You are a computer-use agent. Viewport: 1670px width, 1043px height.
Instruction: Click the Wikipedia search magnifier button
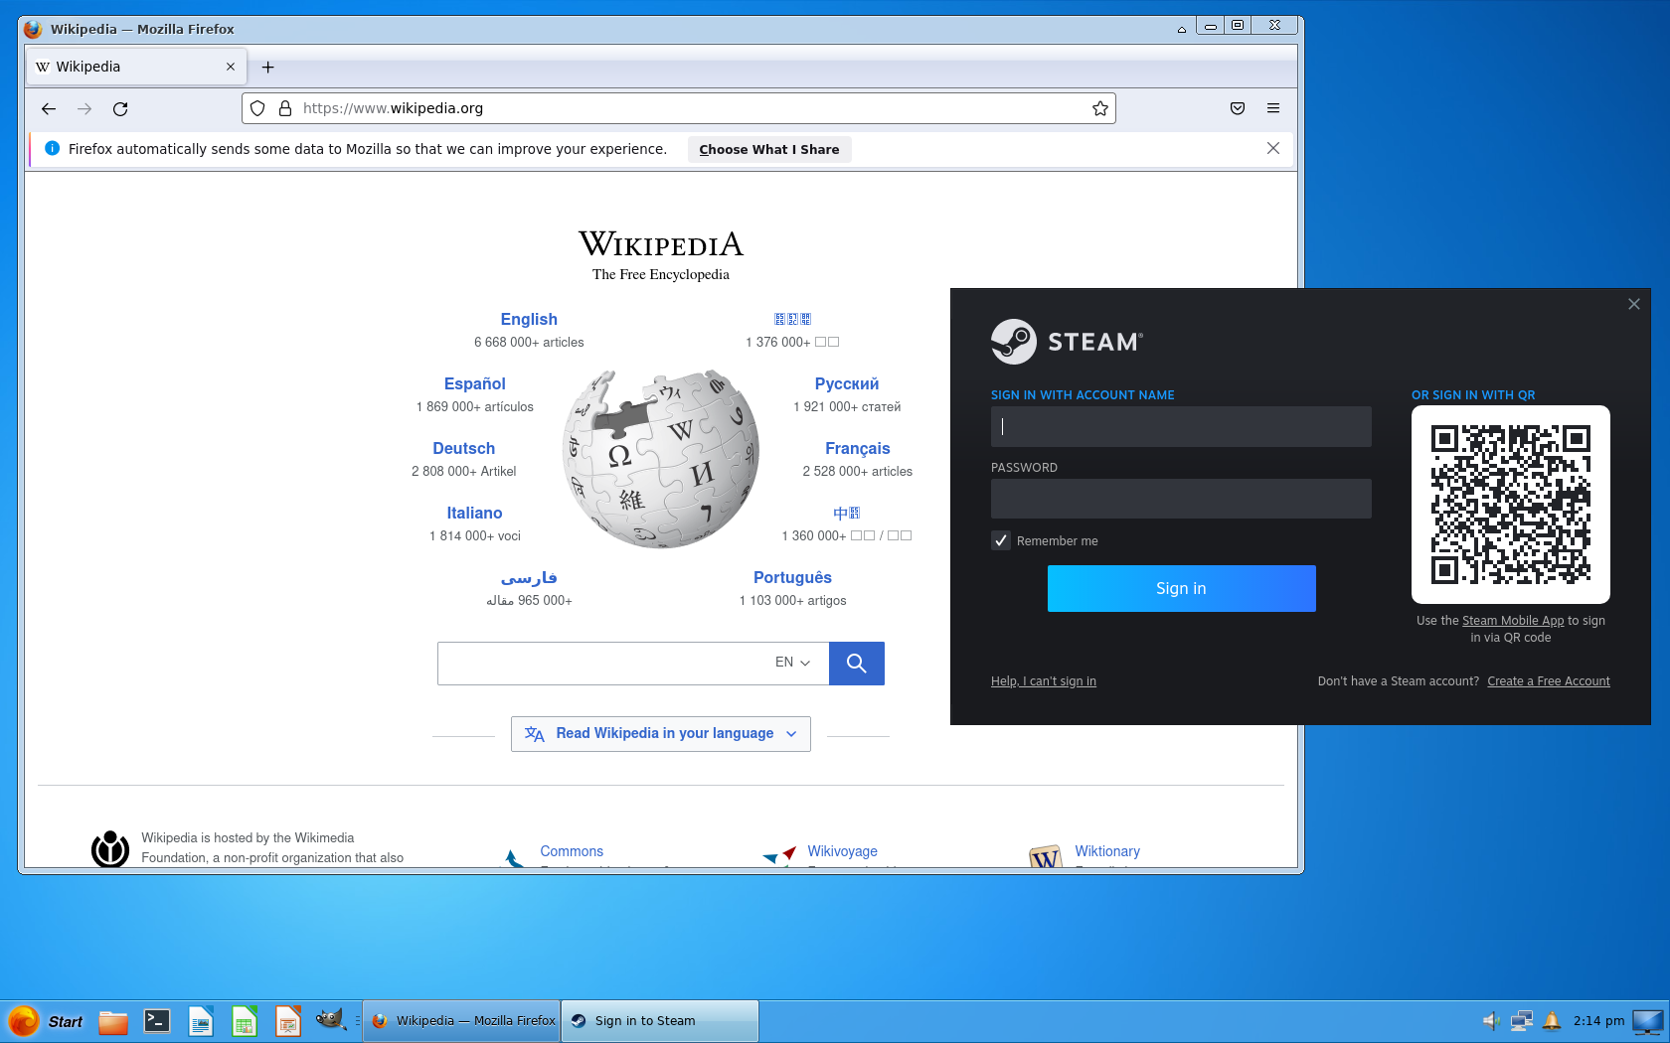click(857, 664)
